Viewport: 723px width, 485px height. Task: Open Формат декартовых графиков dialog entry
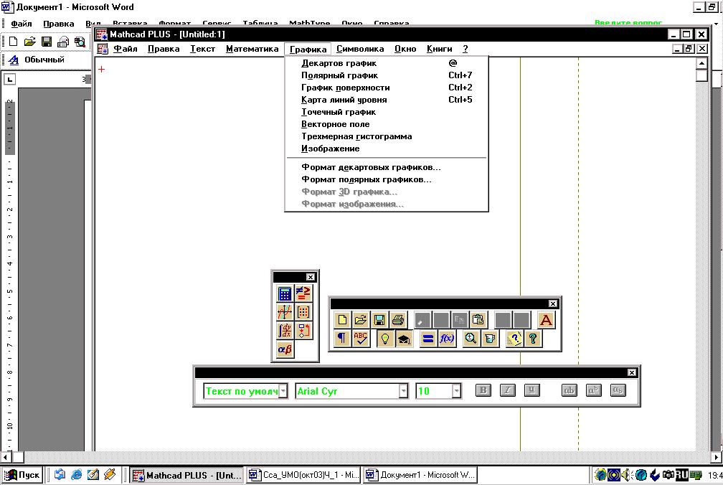[x=387, y=167]
